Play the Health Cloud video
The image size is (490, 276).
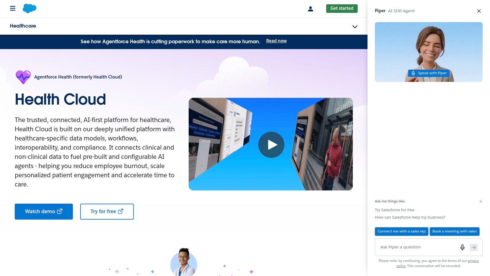(x=271, y=145)
